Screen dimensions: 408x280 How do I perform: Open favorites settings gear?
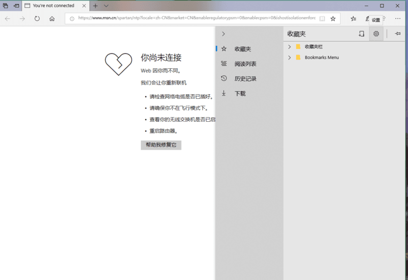[376, 34]
